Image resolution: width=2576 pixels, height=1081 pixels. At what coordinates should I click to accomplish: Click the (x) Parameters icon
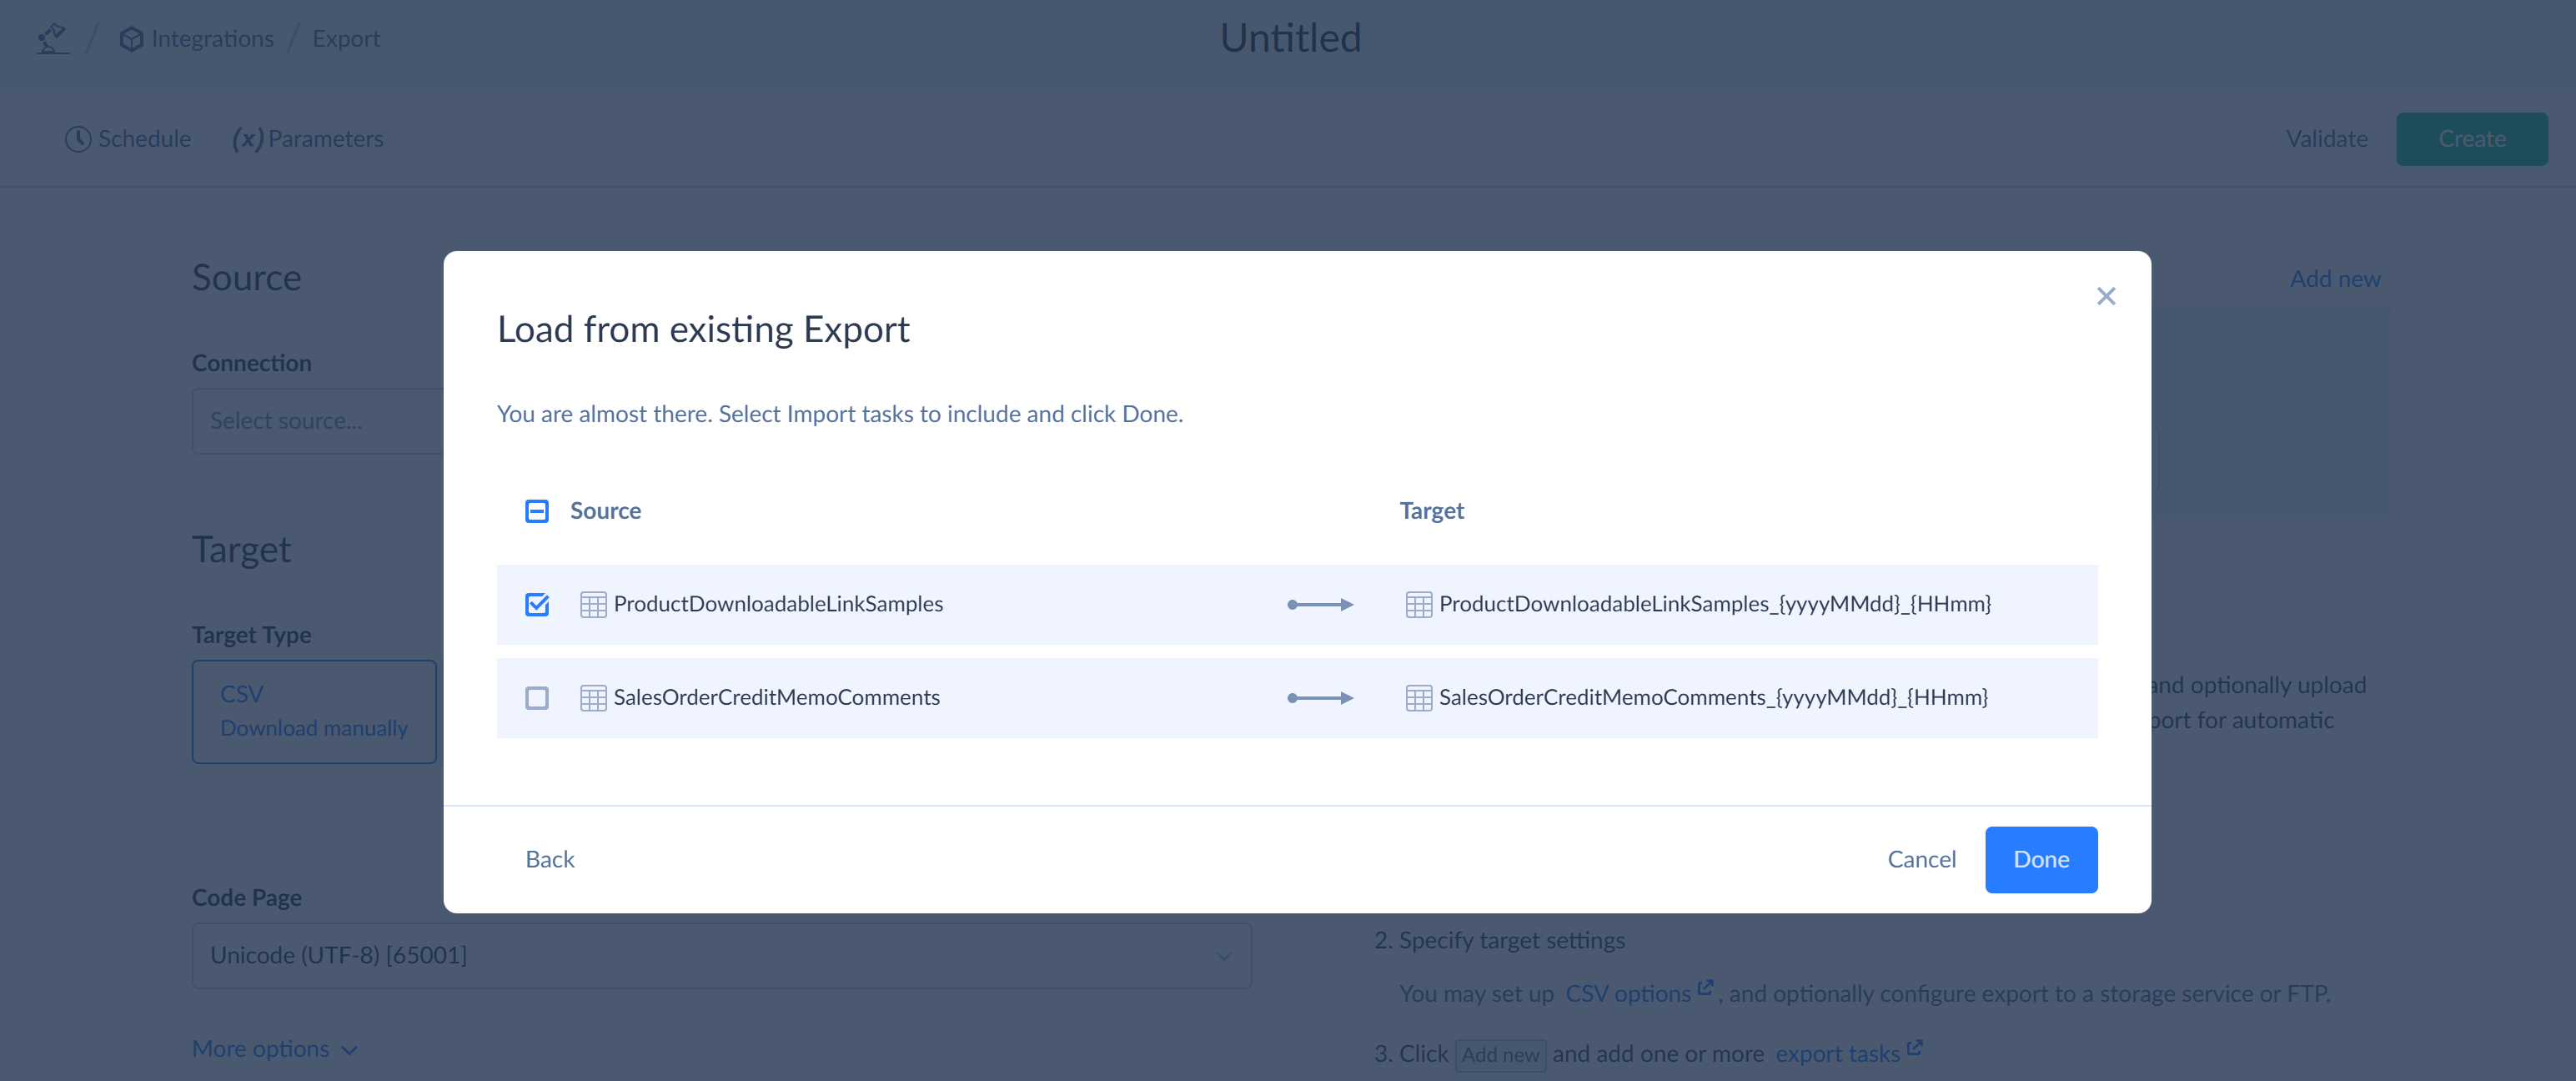247,139
